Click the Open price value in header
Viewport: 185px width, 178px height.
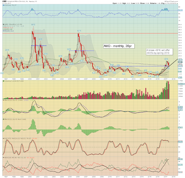[x=119, y=3]
